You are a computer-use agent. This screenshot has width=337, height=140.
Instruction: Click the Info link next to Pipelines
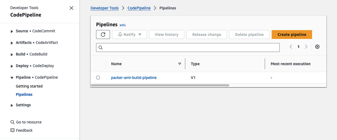(x=123, y=25)
